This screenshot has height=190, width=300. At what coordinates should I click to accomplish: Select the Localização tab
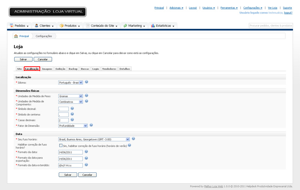(x=32, y=69)
